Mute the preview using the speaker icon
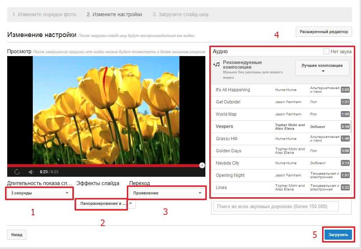 point(31,172)
